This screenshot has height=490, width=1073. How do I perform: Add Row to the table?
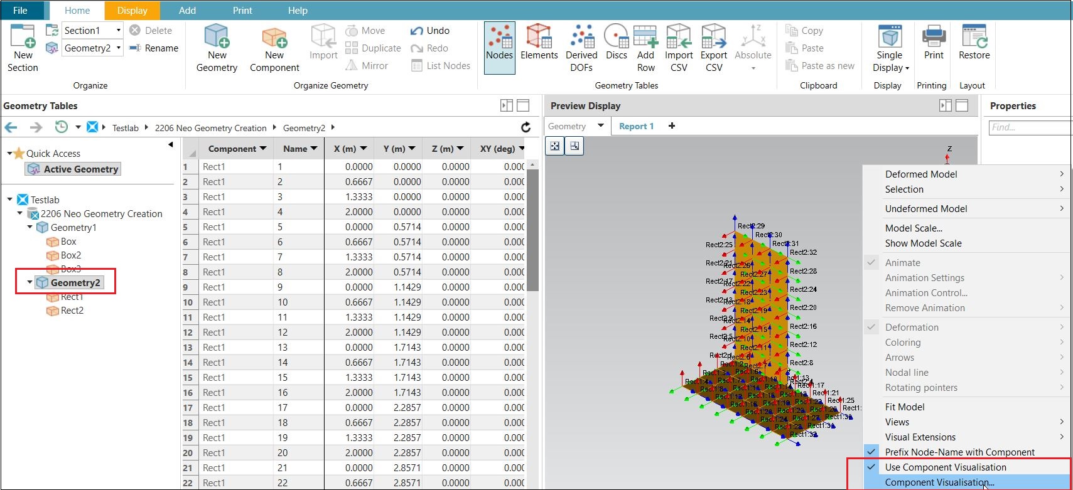645,48
